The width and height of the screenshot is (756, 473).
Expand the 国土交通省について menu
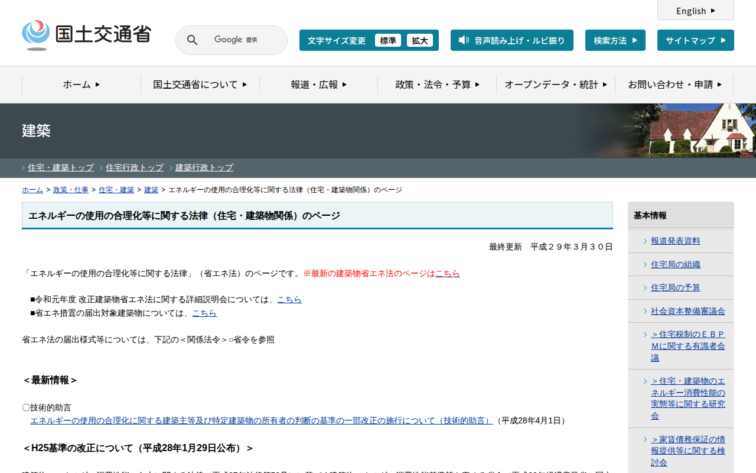200,85
